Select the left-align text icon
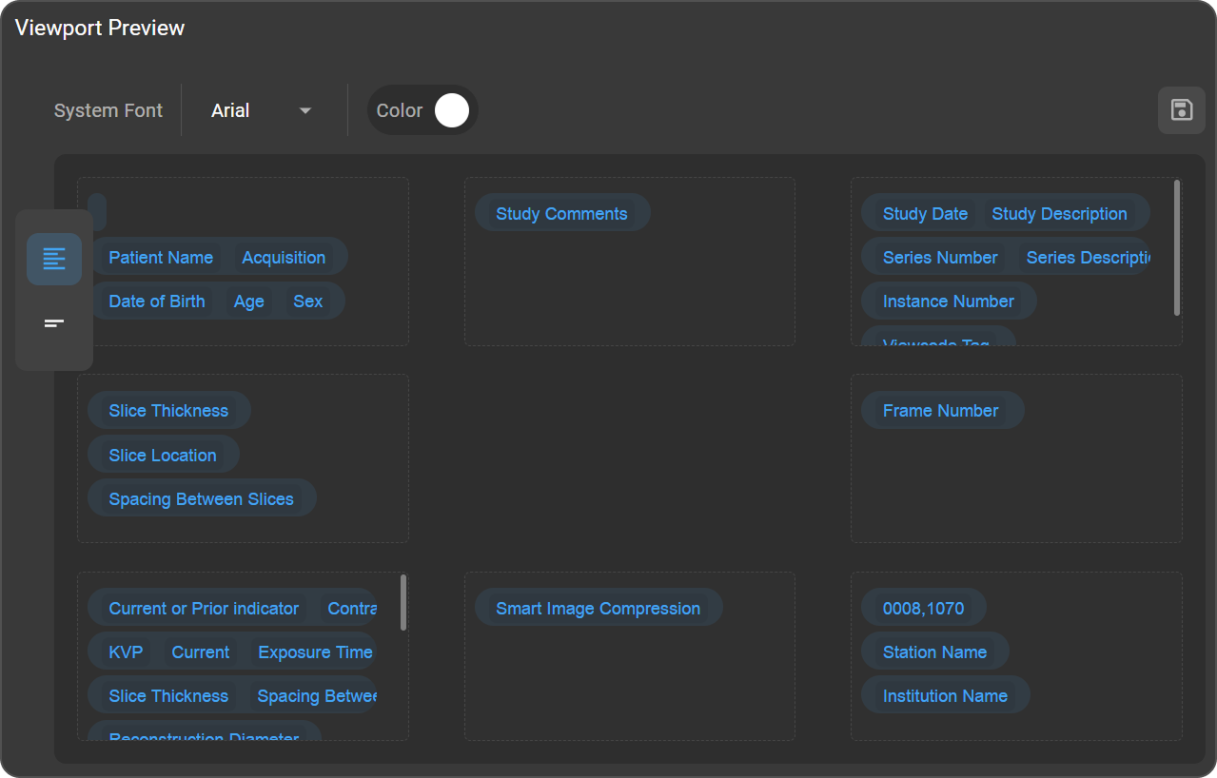The image size is (1217, 778). pyautogui.click(x=54, y=259)
